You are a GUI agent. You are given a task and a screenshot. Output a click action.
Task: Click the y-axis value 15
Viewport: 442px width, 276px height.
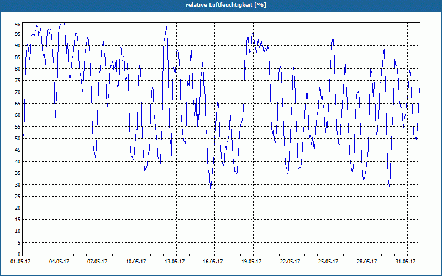[18, 219]
